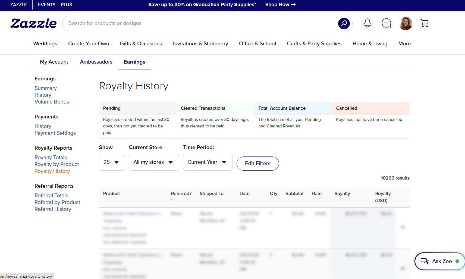The image size is (465, 279).
Task: Open the notifications bell
Action: pyautogui.click(x=367, y=23)
